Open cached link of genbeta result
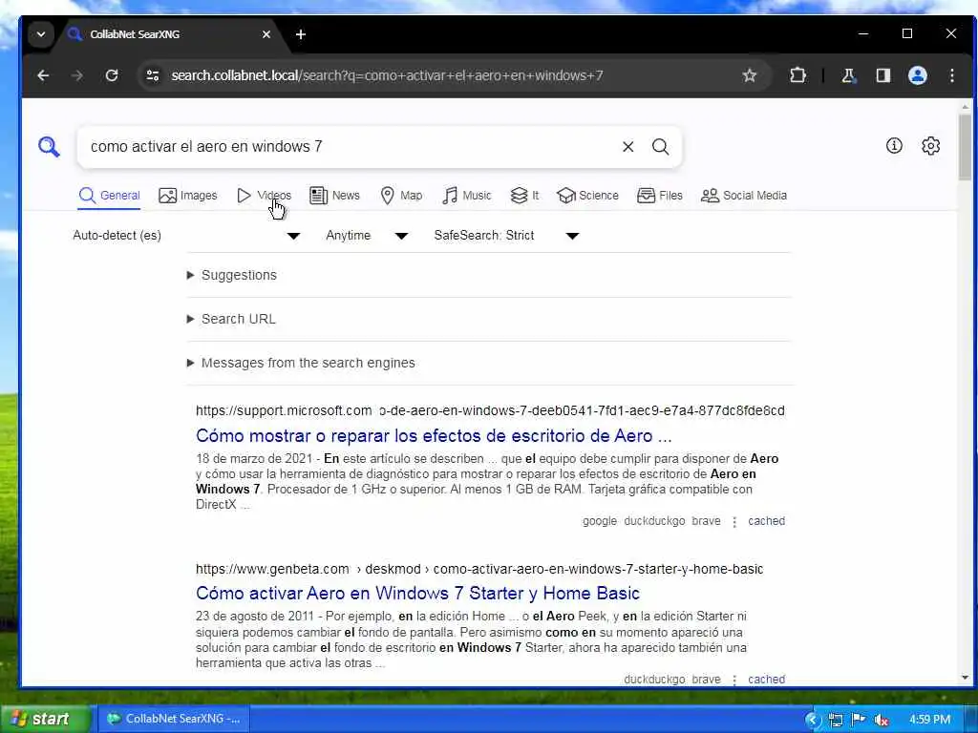 [766, 680]
